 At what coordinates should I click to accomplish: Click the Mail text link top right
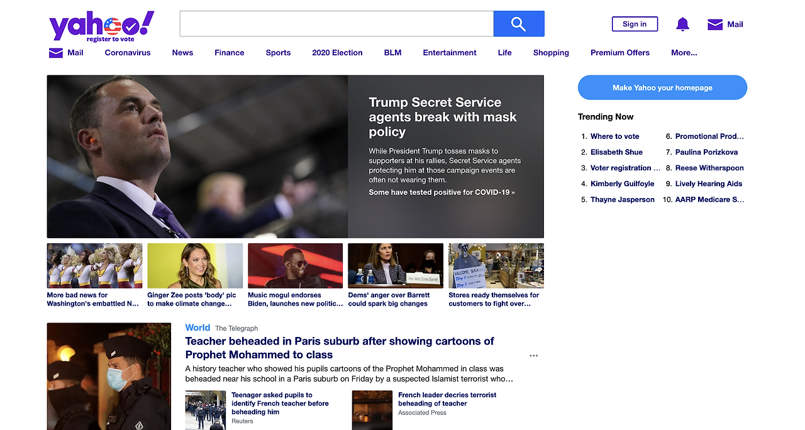coord(735,25)
